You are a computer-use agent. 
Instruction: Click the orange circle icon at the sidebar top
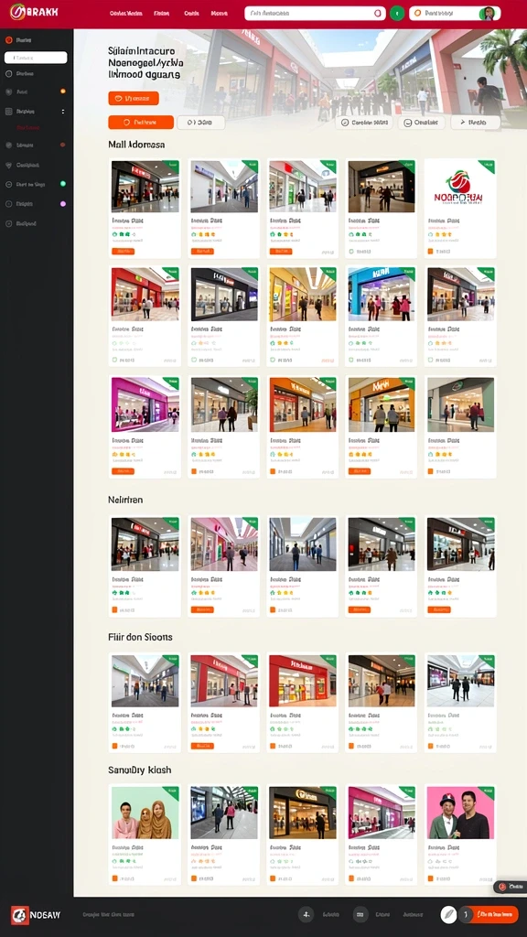[x=9, y=40]
